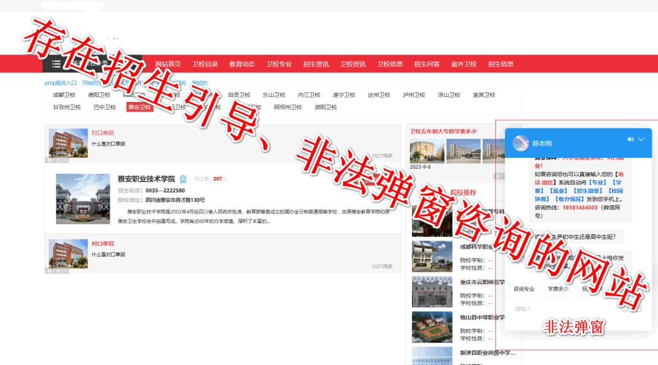Click the certification badge beside 雅安职业技术学院
The image size is (658, 365).
183,179
